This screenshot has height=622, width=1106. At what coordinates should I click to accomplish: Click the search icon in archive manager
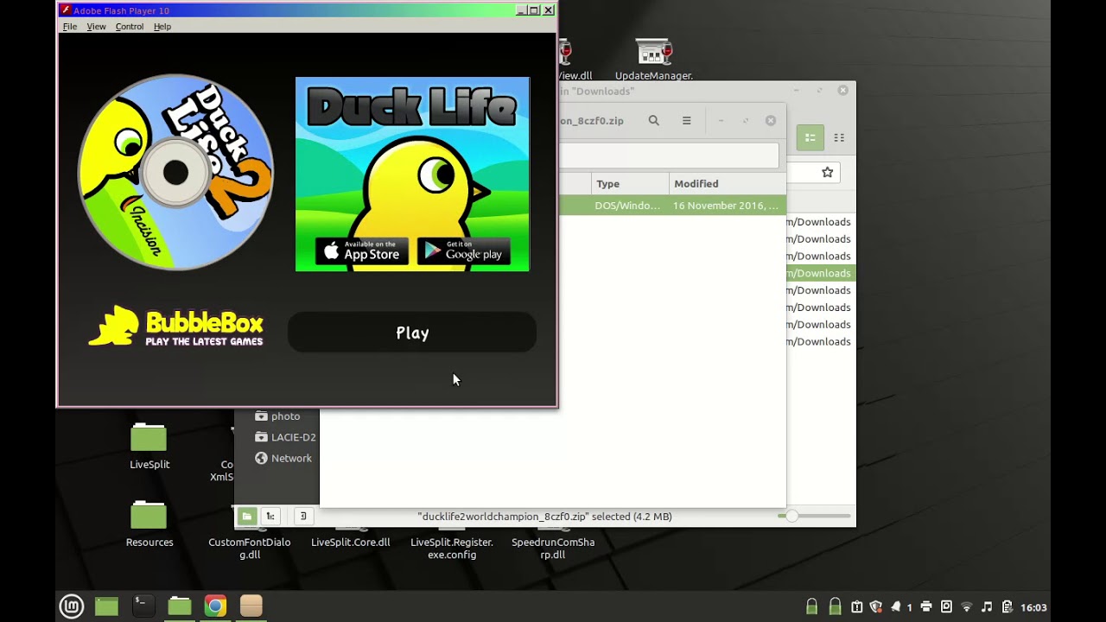(x=654, y=121)
